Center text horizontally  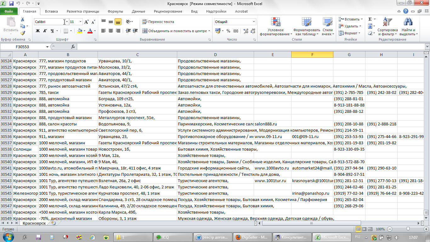coord(111,31)
